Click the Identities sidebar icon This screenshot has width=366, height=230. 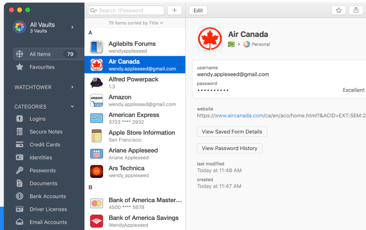(20, 157)
